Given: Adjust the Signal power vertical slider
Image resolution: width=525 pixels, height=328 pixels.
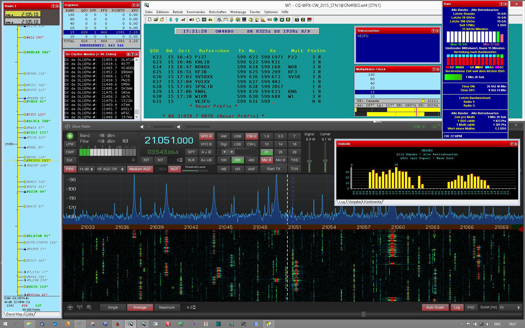Looking at the screenshot, I should [x=309, y=157].
